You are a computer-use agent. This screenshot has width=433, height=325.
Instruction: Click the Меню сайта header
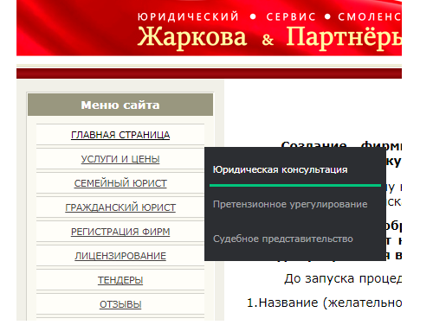tap(120, 105)
